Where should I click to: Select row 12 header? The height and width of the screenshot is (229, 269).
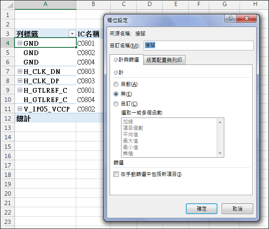point(8,118)
